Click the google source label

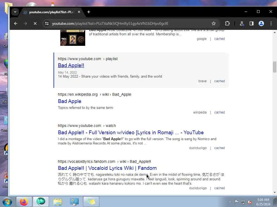tap(202, 39)
